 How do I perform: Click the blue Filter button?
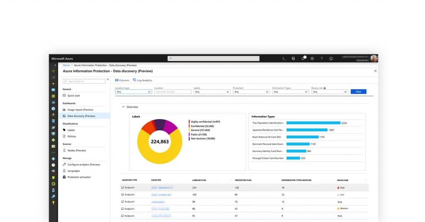(x=358, y=92)
